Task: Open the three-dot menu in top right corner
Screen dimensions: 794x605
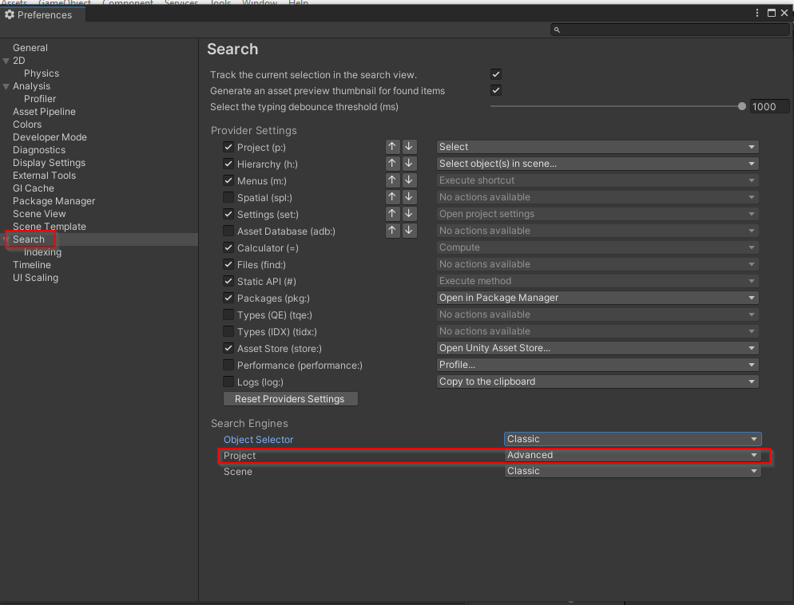Action: pos(756,13)
